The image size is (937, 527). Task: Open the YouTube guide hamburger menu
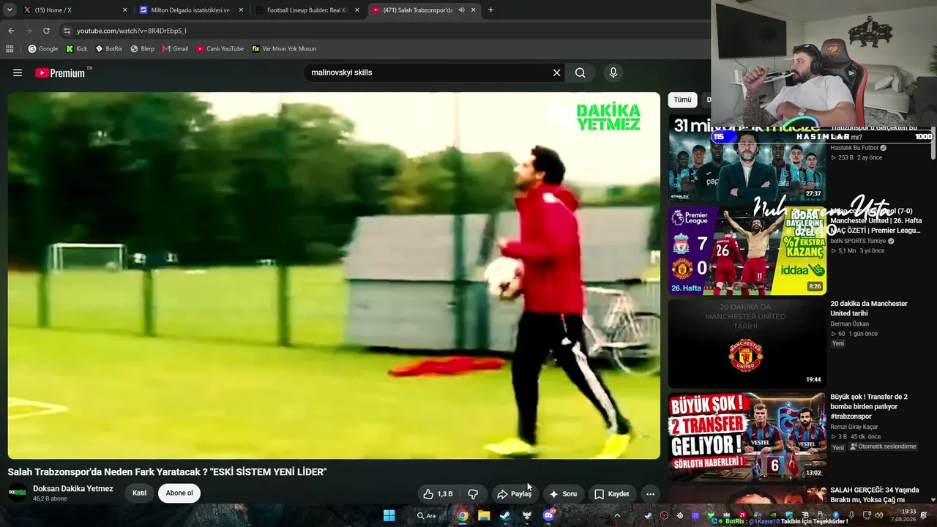pos(18,72)
